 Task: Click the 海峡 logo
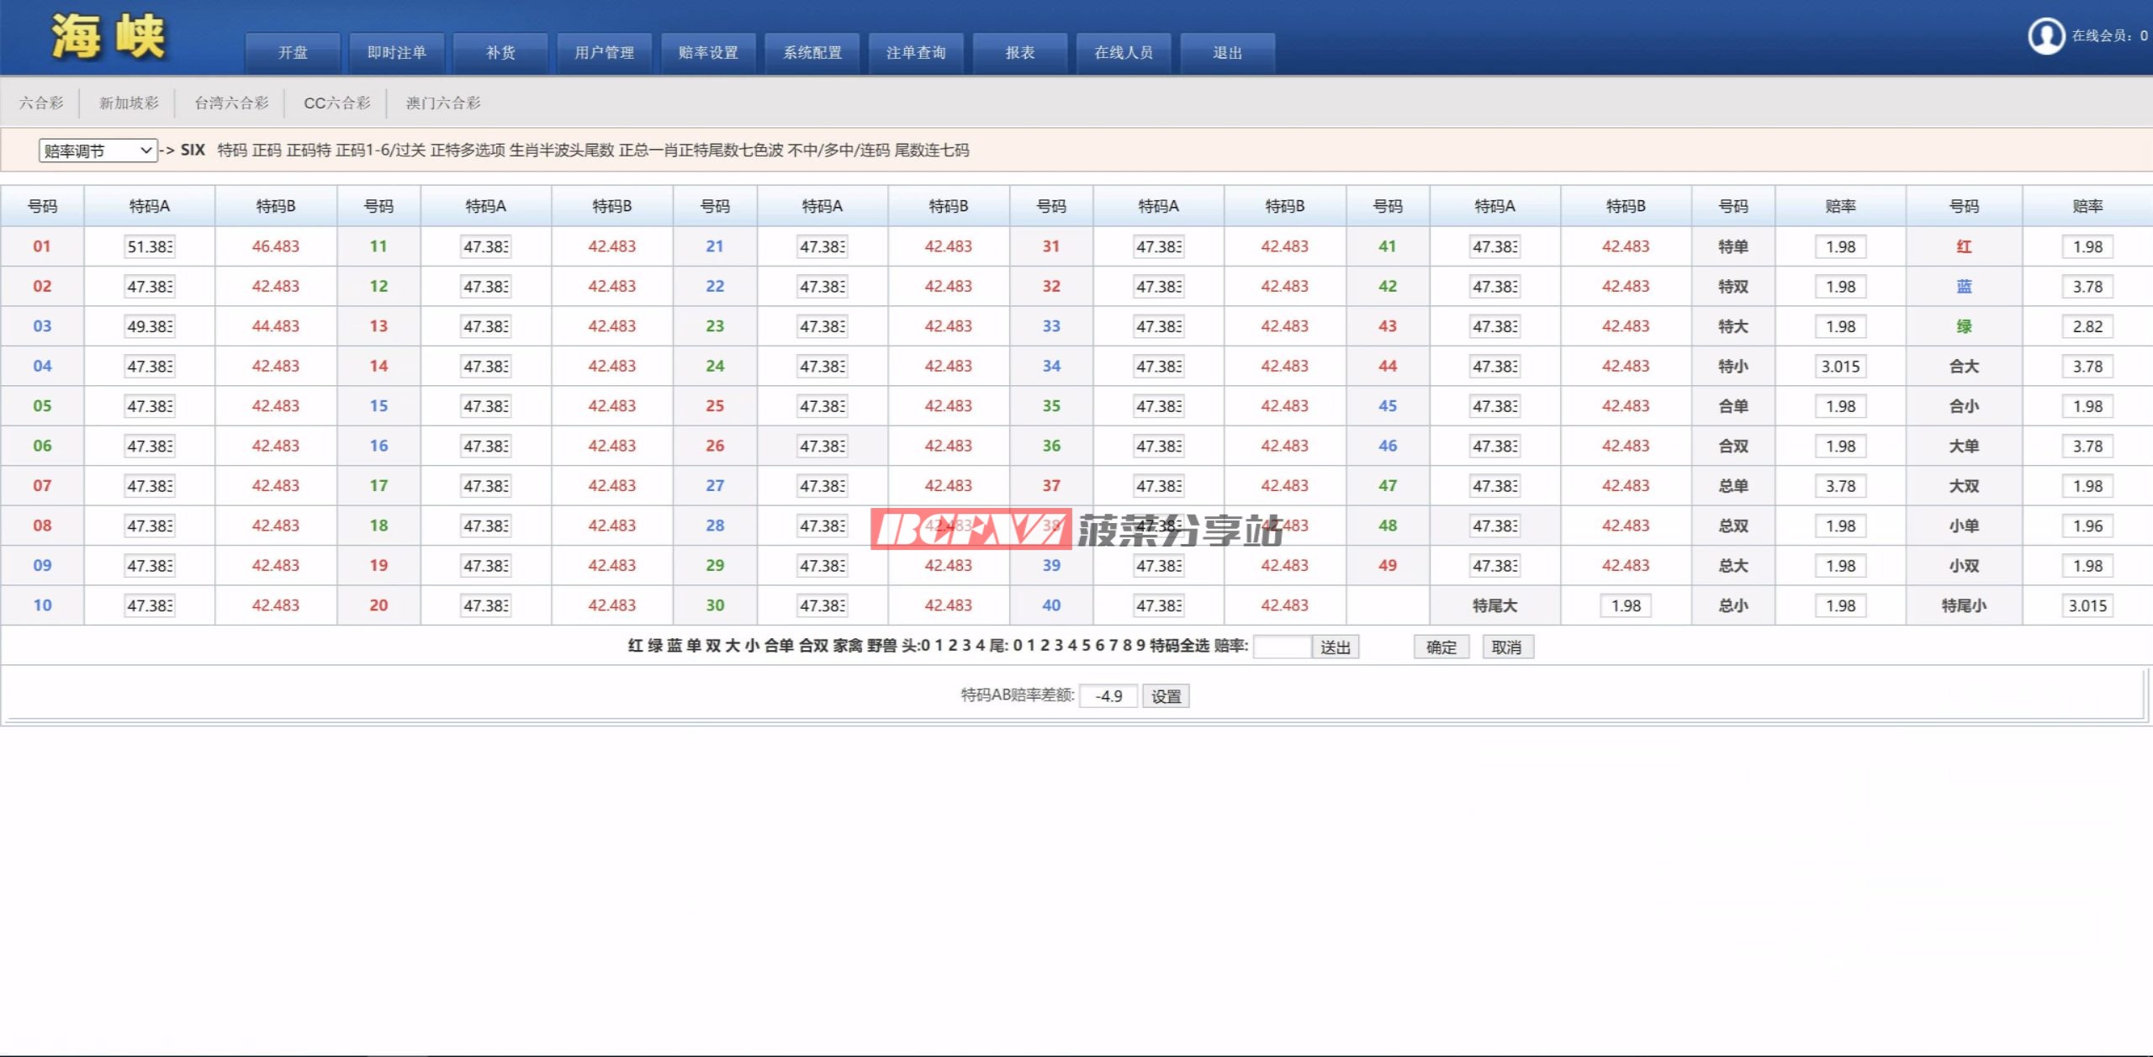pyautogui.click(x=108, y=38)
